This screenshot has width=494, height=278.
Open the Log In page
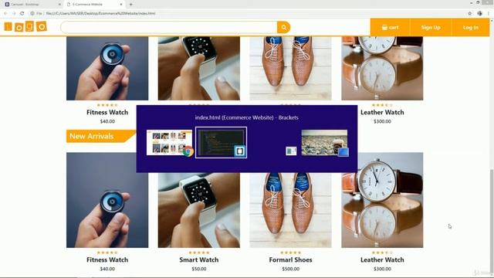coord(471,28)
